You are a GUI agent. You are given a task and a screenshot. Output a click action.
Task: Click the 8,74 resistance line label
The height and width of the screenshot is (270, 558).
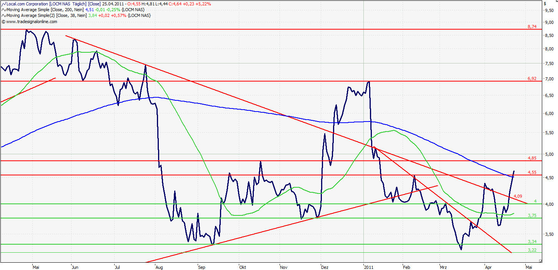tap(532, 27)
